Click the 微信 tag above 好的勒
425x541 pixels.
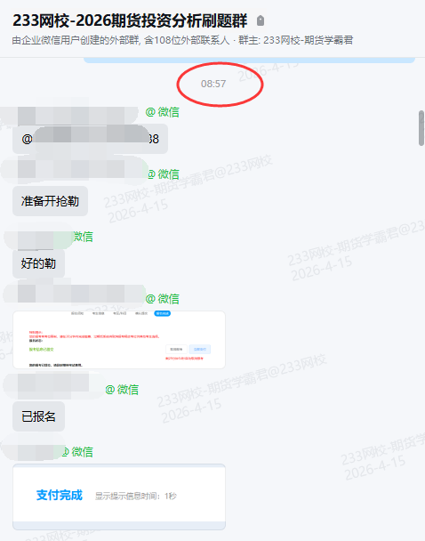coord(83,237)
